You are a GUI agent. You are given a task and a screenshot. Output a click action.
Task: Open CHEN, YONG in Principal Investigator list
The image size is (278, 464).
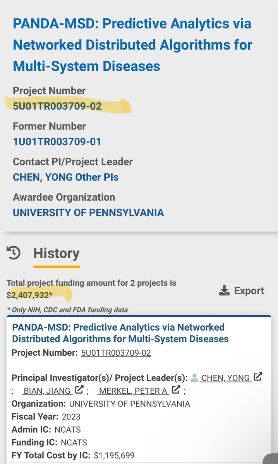pos(225,378)
